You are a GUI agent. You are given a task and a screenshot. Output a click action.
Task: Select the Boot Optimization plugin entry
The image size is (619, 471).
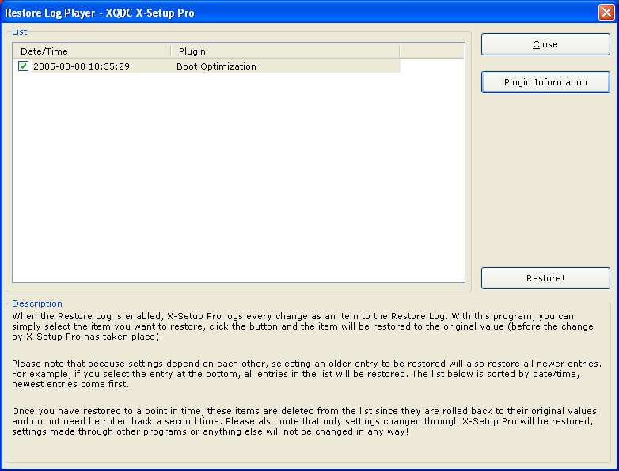tap(216, 66)
